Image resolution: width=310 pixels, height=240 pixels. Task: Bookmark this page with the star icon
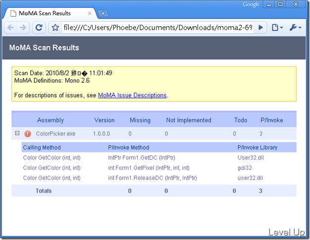click(55, 28)
